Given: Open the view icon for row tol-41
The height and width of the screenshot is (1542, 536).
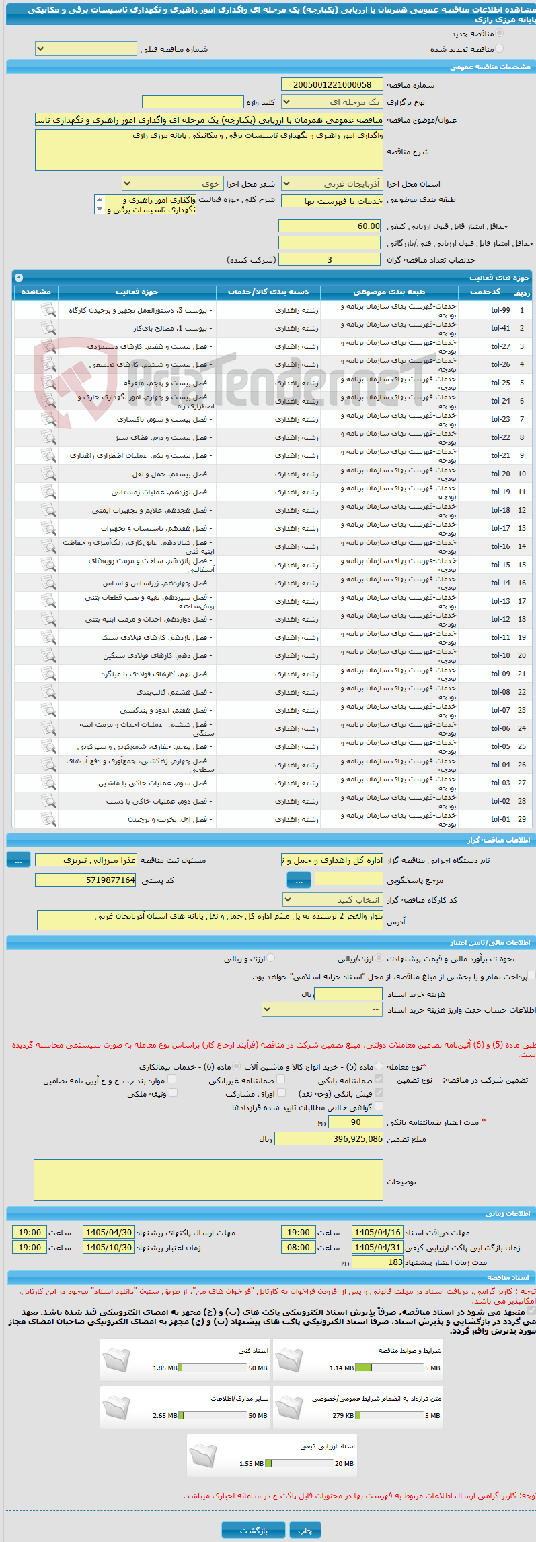Looking at the screenshot, I should [x=48, y=328].
